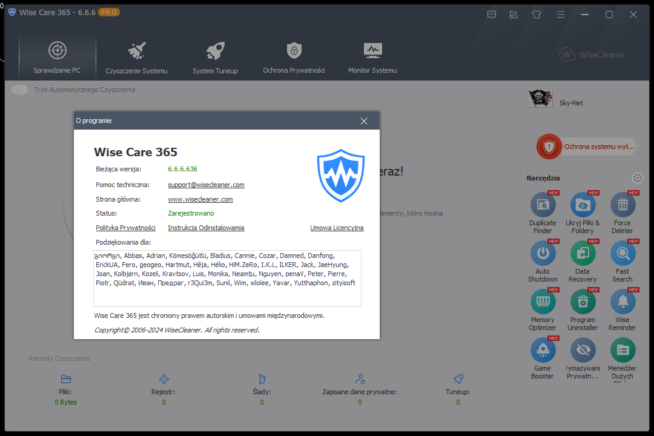The height and width of the screenshot is (436, 654).
Task: Click the Rejestr record icon
Action: click(x=164, y=379)
